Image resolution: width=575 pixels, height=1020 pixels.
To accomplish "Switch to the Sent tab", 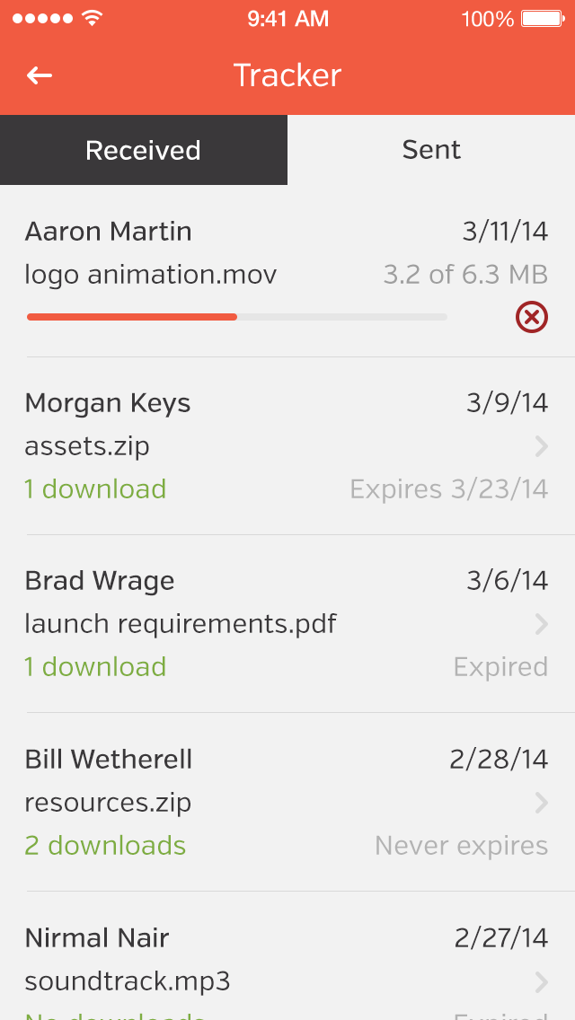I will click(431, 150).
